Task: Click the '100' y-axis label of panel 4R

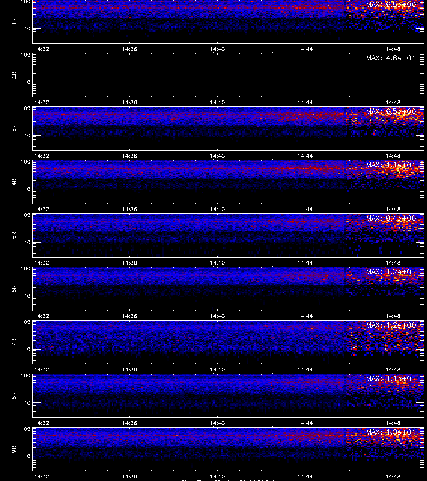Action: tap(26, 161)
